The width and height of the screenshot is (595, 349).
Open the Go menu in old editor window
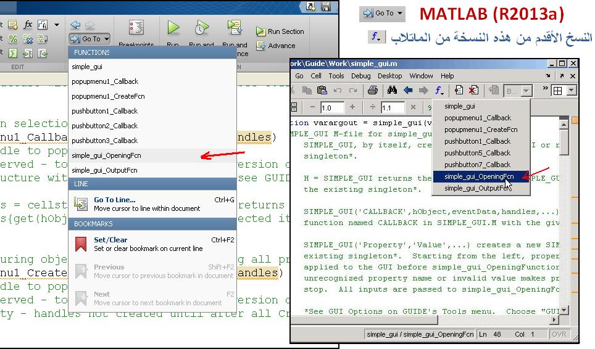pyautogui.click(x=299, y=76)
